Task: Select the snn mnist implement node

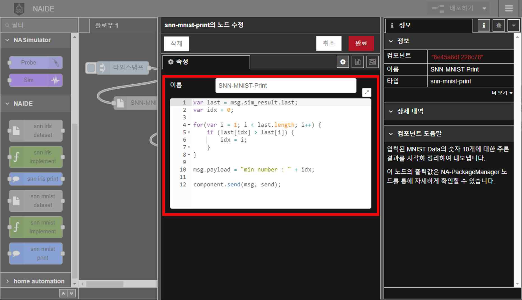Action: point(36,227)
